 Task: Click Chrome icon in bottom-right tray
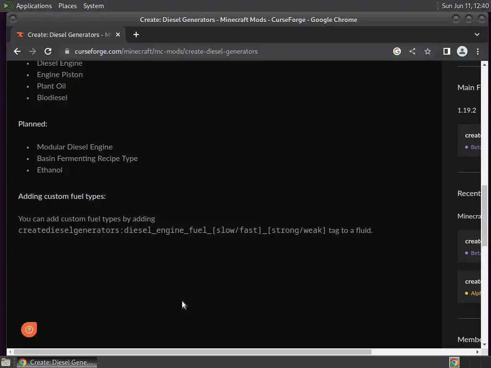[x=454, y=362]
